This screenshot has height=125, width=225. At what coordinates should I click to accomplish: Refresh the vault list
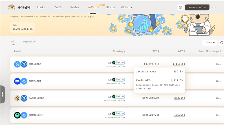222,43
